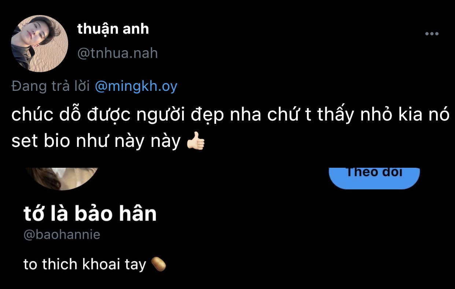Click the @tnhua.nah handle
Image resolution: width=455 pixels, height=289 pixels.
pos(118,53)
